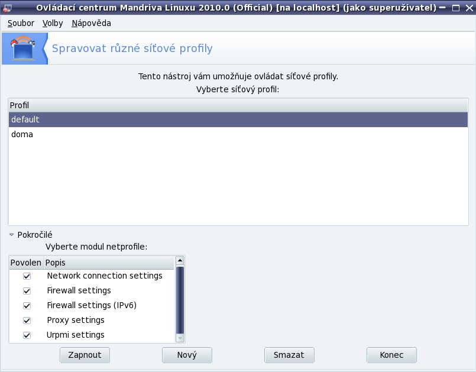The height and width of the screenshot is (372, 476).
Task: Click the Smazat button
Action: [x=289, y=355]
